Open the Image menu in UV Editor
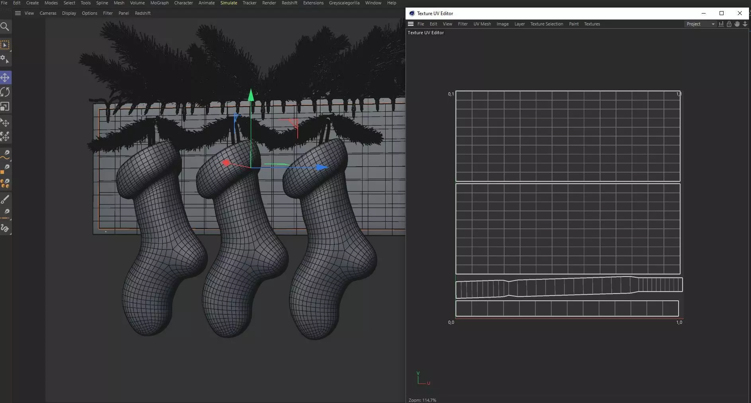The height and width of the screenshot is (403, 751). coord(502,24)
